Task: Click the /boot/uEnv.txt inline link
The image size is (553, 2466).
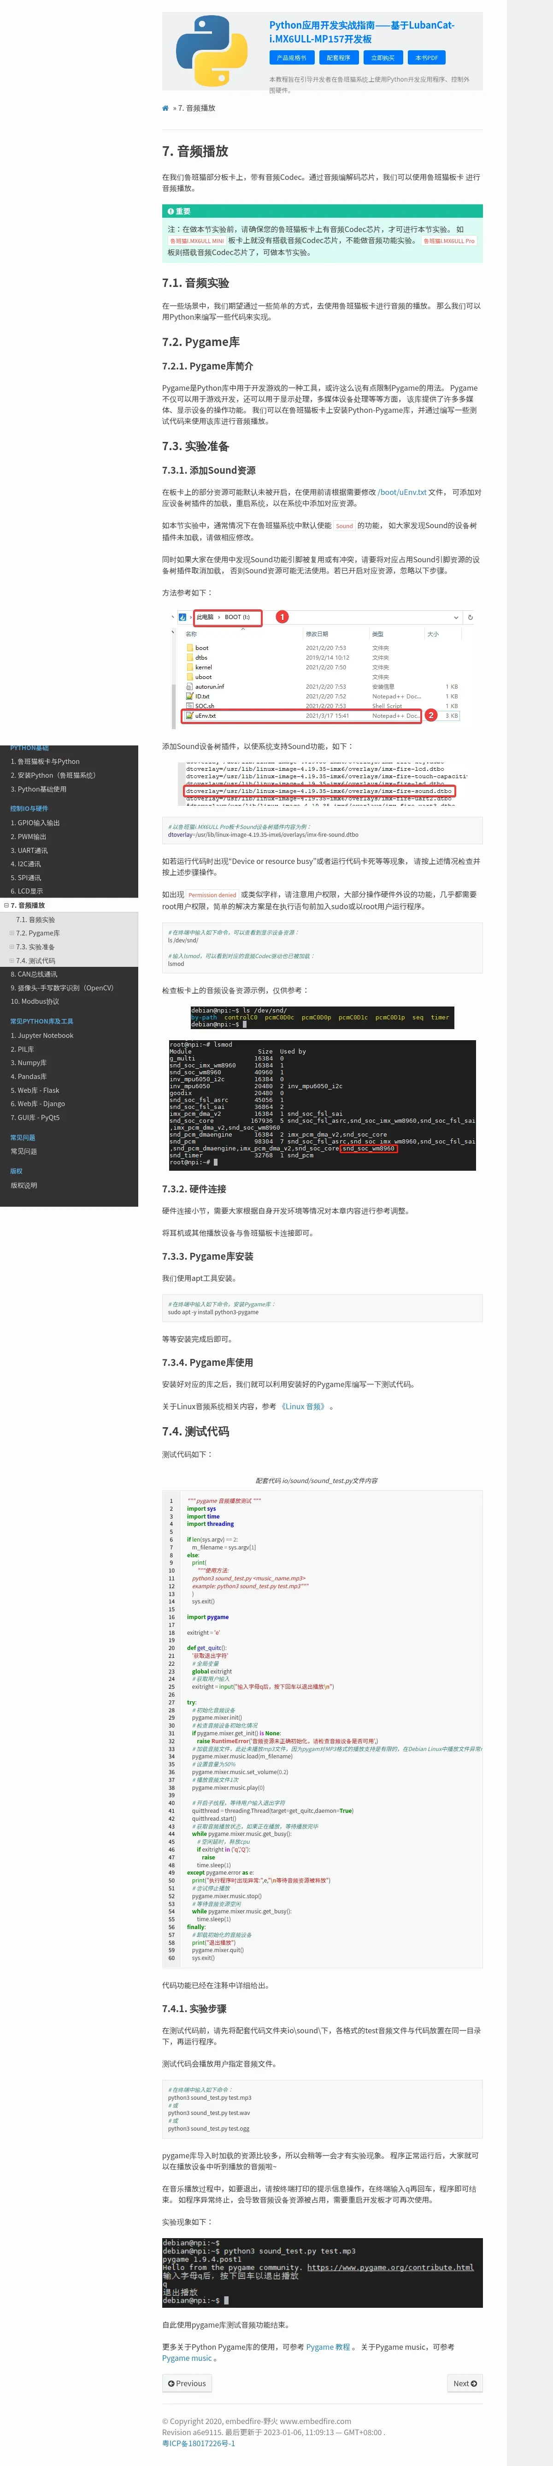Action: (402, 492)
